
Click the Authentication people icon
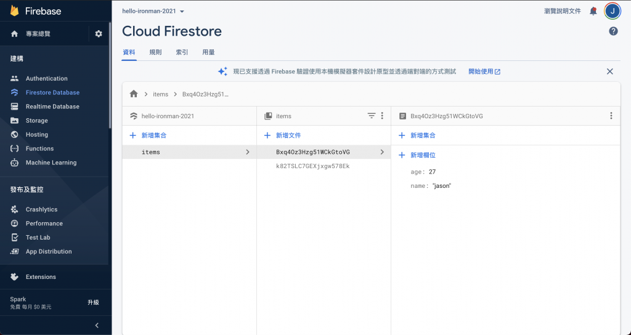point(15,78)
